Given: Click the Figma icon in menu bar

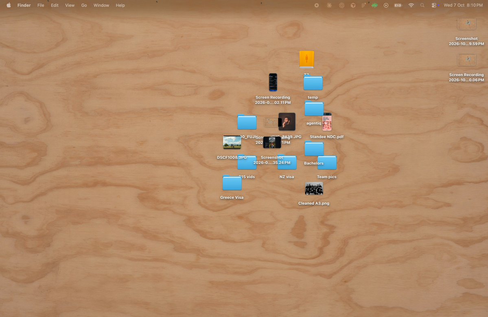Looking at the screenshot, I should coord(363,5).
